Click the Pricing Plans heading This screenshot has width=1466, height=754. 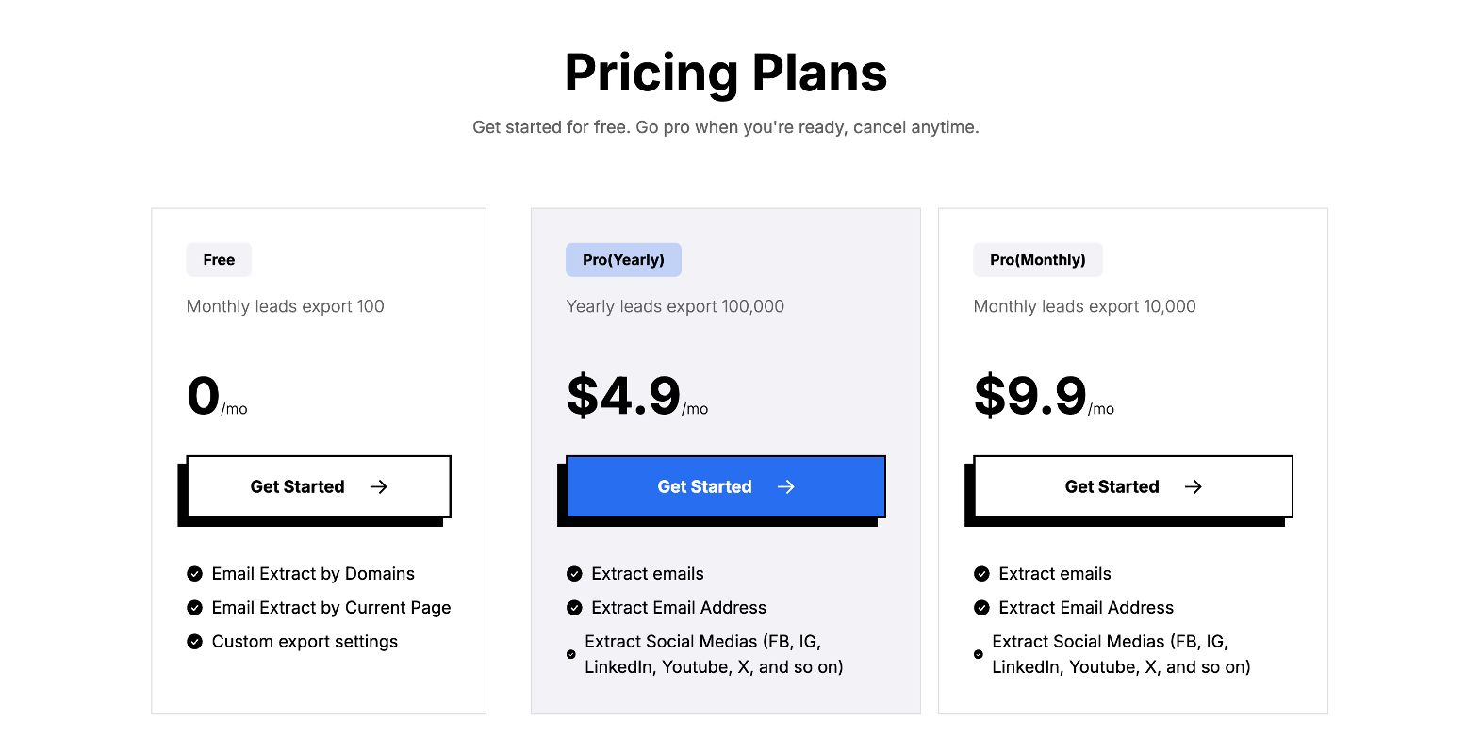coord(726,73)
